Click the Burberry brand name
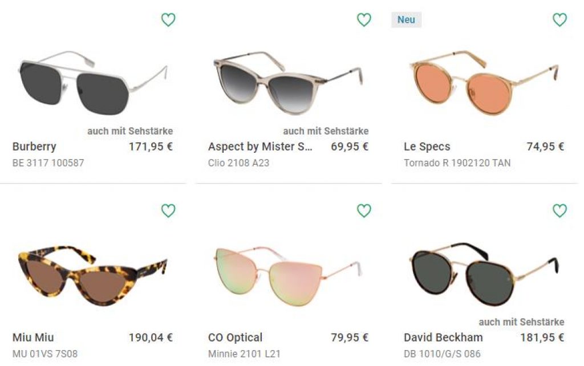This screenshot has width=584, height=366. pyautogui.click(x=34, y=147)
